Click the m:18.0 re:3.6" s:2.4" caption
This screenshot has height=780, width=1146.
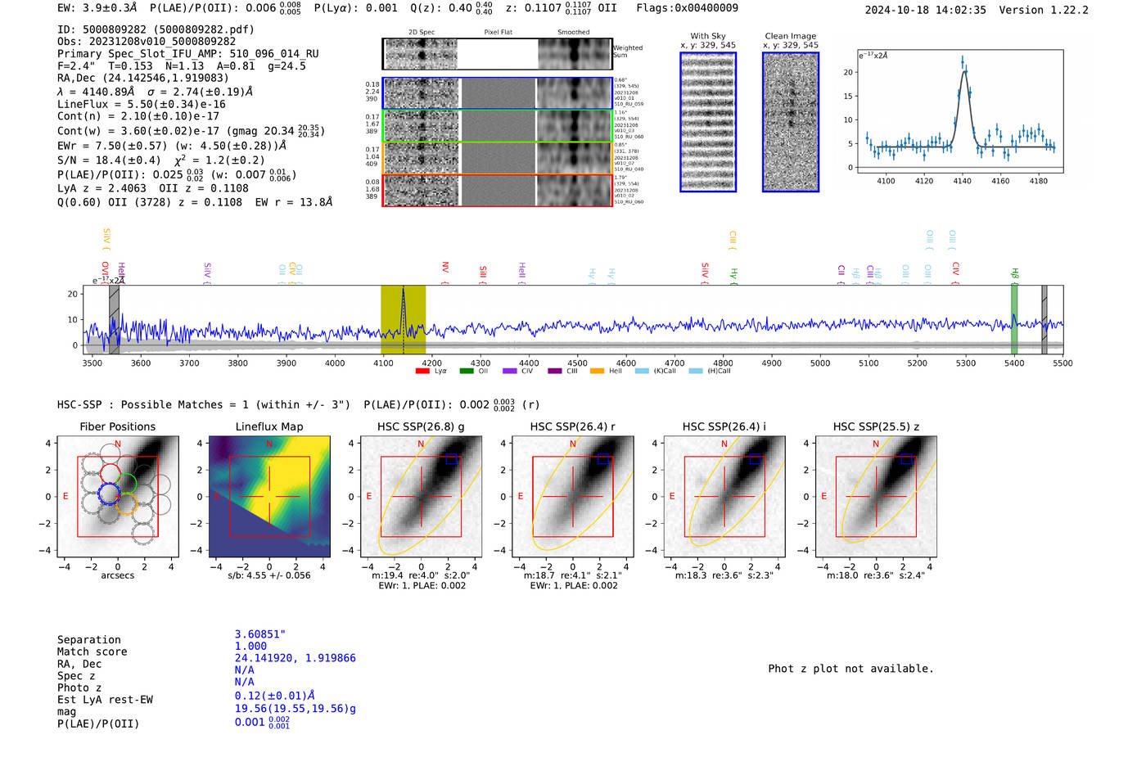pos(876,575)
